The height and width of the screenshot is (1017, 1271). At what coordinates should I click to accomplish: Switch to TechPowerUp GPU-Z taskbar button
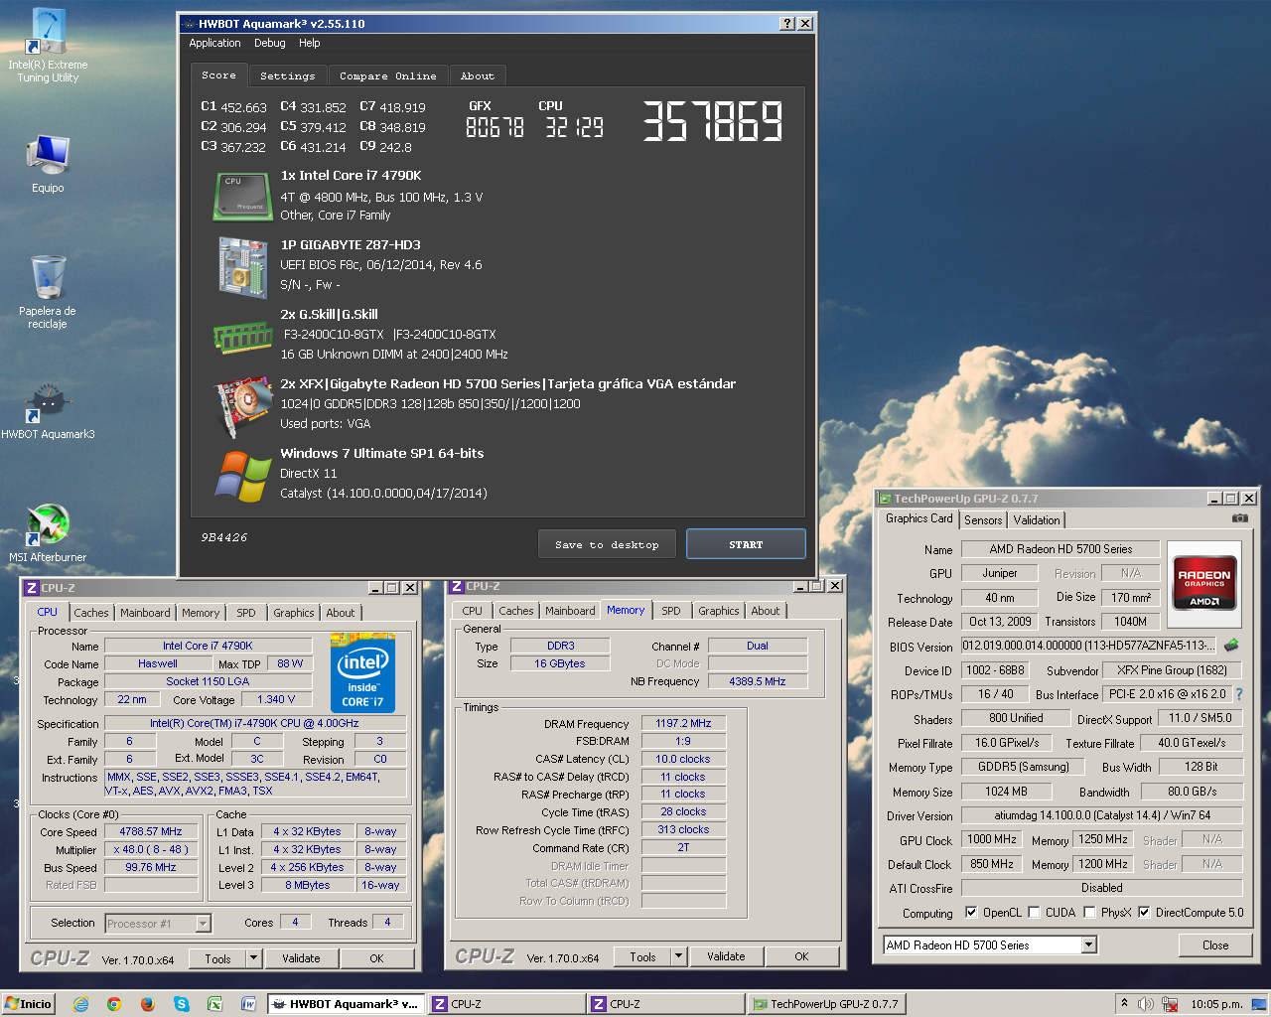tap(826, 1004)
